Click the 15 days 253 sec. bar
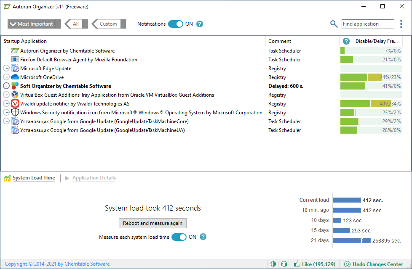This screenshot has width=412, height=269. click(341, 230)
